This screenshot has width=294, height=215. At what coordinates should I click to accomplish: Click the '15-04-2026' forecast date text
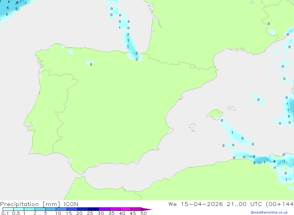[x=202, y=204]
